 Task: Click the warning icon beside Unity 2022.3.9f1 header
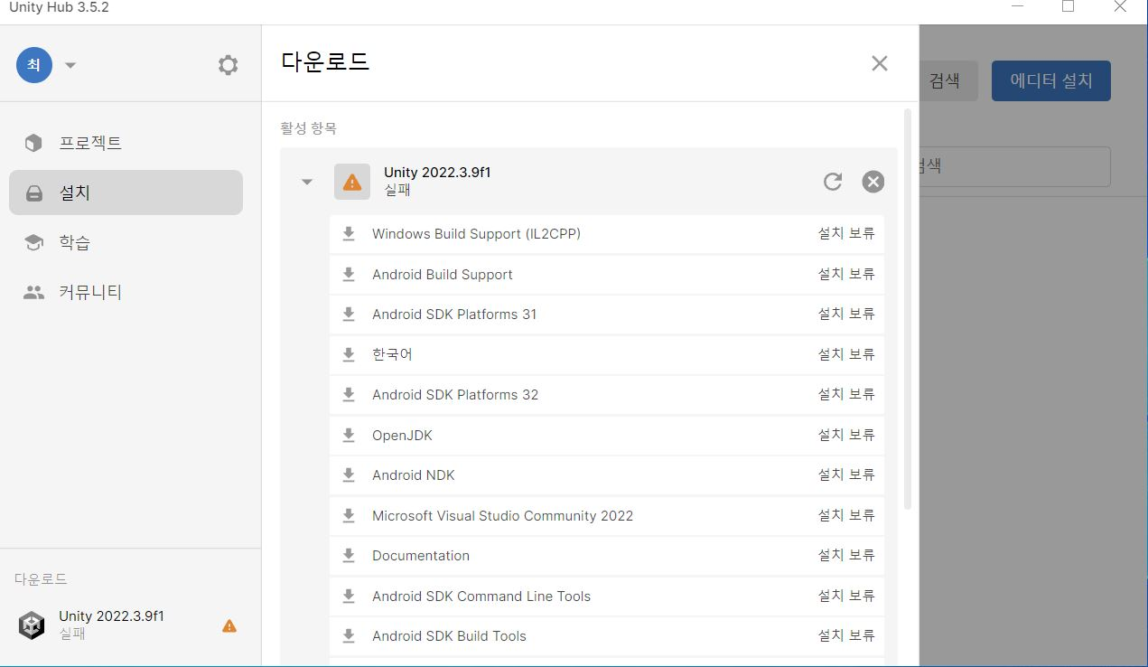tap(352, 182)
